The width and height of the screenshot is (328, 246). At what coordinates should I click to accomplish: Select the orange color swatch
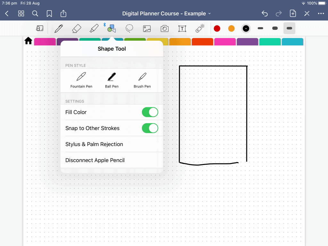231,28
